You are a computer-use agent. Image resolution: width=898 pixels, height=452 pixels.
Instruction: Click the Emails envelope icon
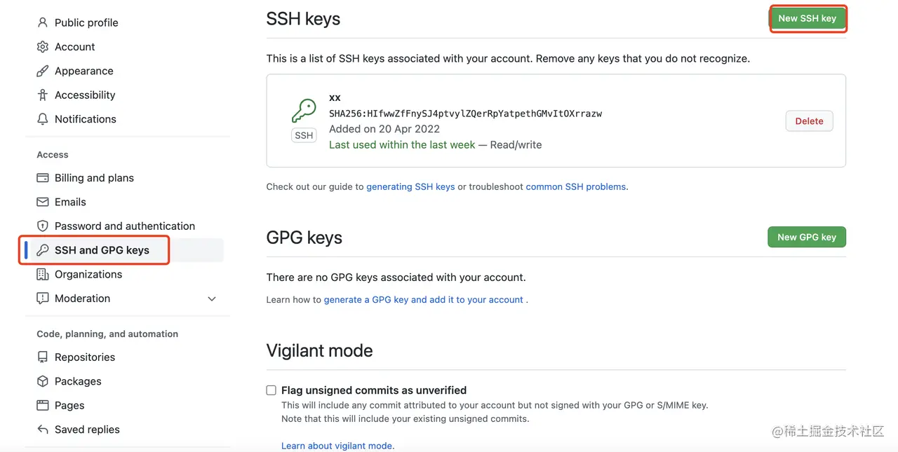tap(43, 202)
